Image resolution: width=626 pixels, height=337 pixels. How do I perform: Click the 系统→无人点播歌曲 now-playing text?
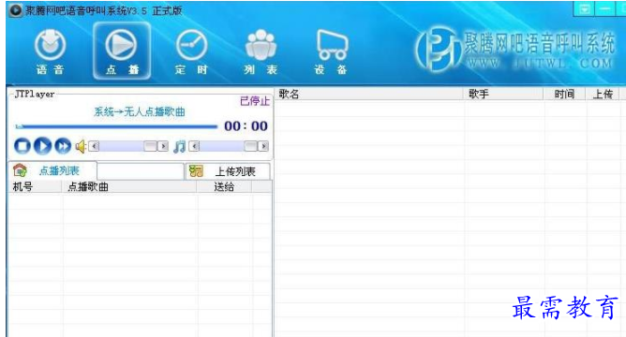click(x=140, y=111)
